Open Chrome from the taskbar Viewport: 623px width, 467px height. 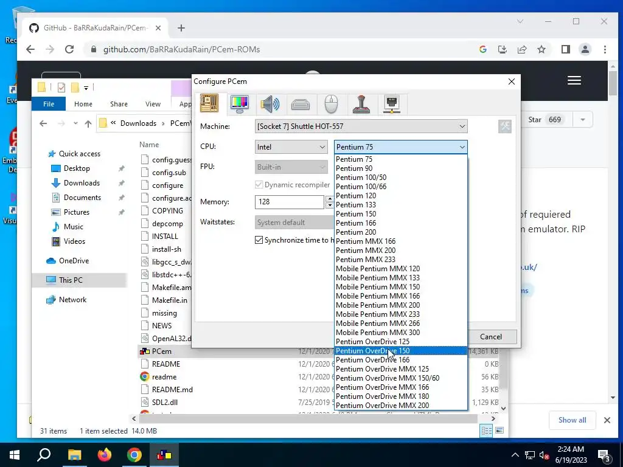coord(134,455)
